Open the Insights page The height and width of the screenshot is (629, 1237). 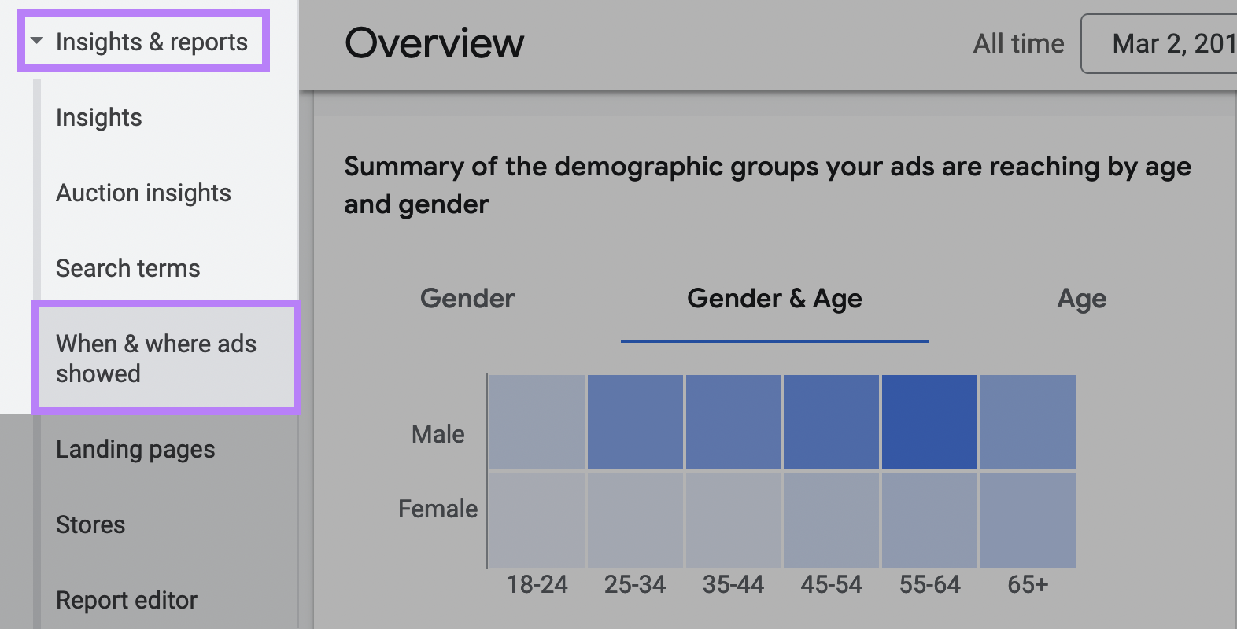99,117
